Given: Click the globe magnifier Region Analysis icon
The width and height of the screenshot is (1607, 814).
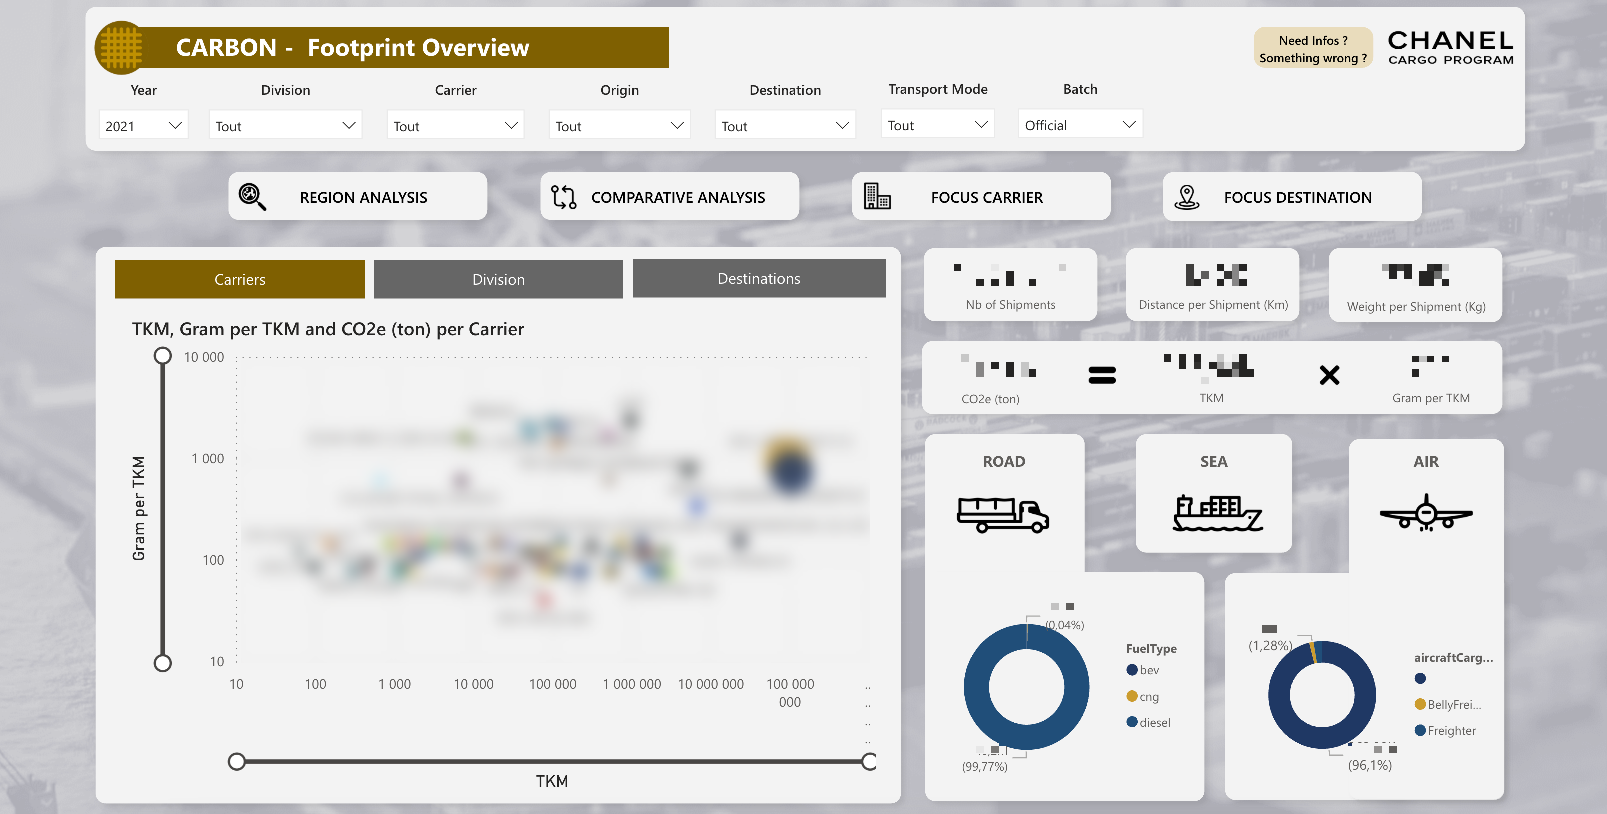Looking at the screenshot, I should point(252,197).
